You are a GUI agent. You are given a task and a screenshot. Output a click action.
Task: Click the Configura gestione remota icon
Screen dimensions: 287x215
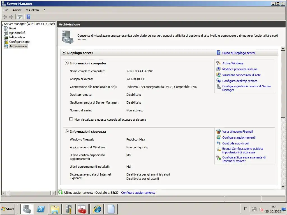point(218,87)
